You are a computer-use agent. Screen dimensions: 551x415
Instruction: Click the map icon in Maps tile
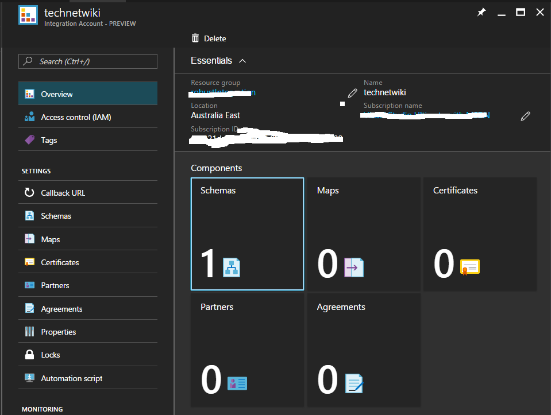click(x=354, y=267)
